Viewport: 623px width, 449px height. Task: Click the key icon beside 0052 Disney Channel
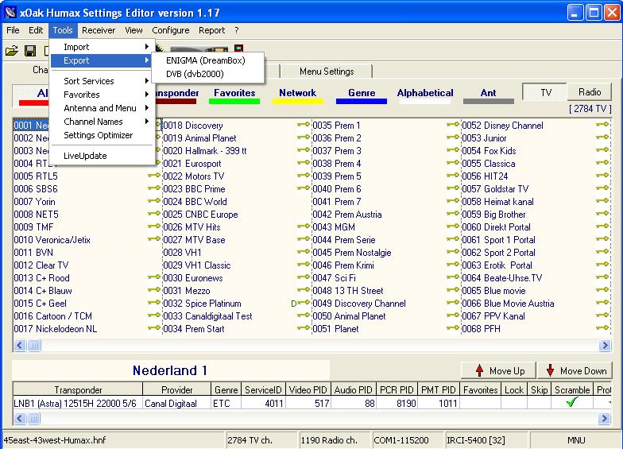602,125
